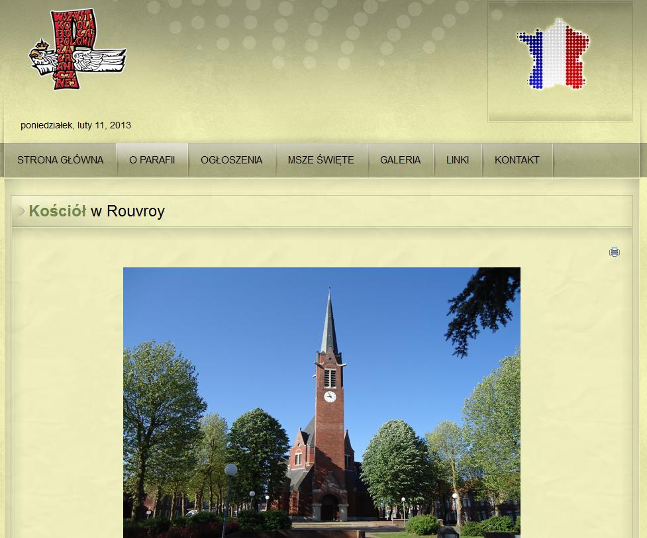Open the STRONA GŁÓWNA home page
The width and height of the screenshot is (647, 538).
click(x=60, y=160)
